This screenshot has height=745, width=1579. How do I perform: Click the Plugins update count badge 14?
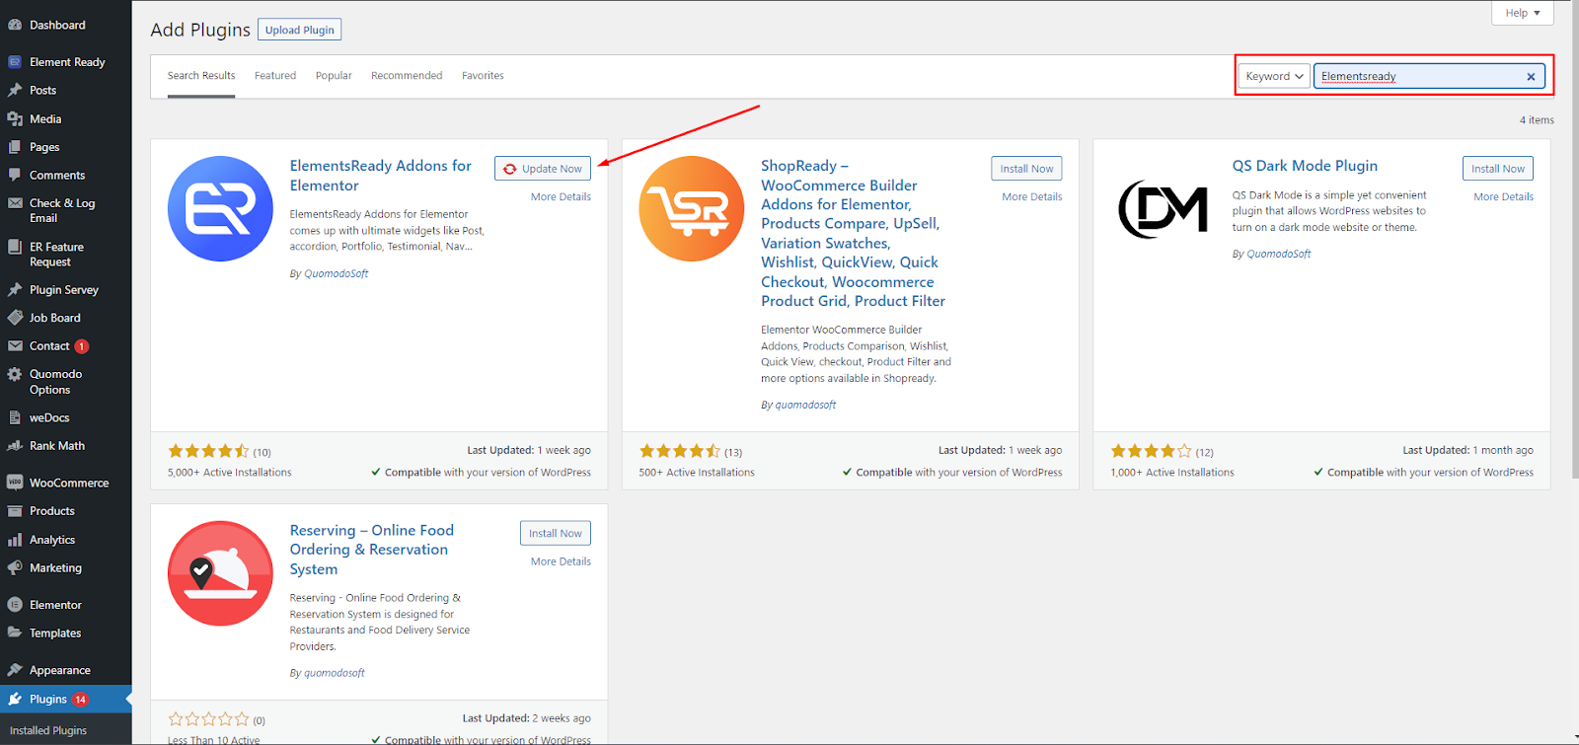tap(81, 700)
